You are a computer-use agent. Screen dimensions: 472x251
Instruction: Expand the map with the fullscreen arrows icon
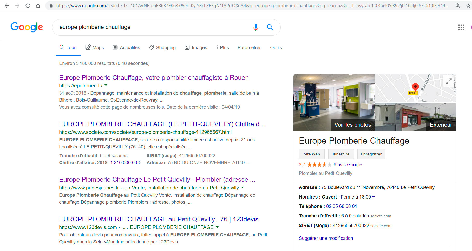(x=449, y=81)
